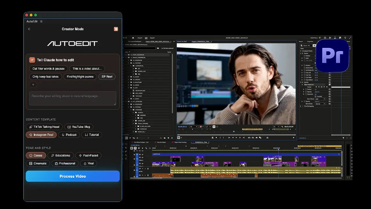Click the editing vision description text box
This screenshot has width=371, height=209.
point(73,98)
